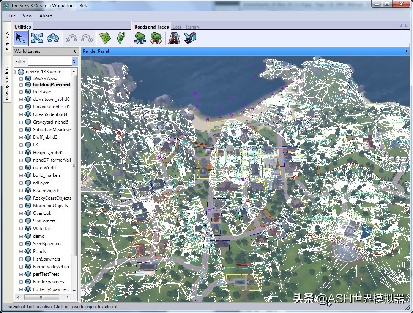Activate the Select tool arrow icon
The height and width of the screenshot is (313, 413).
(x=21, y=38)
